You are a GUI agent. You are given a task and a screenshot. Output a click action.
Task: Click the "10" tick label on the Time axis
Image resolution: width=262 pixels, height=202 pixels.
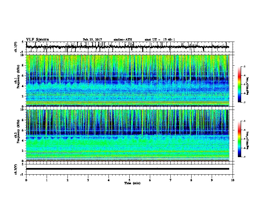233,180
